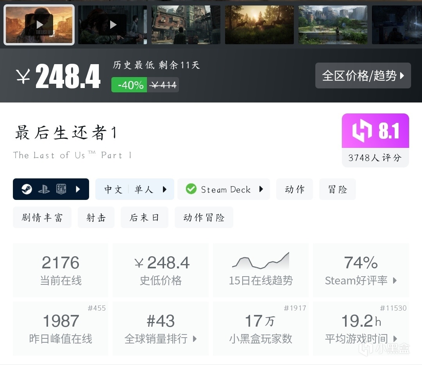Open the 17万 小黑盒玩家数 card
Viewport: 422px width, 365px height.
(x=261, y=328)
